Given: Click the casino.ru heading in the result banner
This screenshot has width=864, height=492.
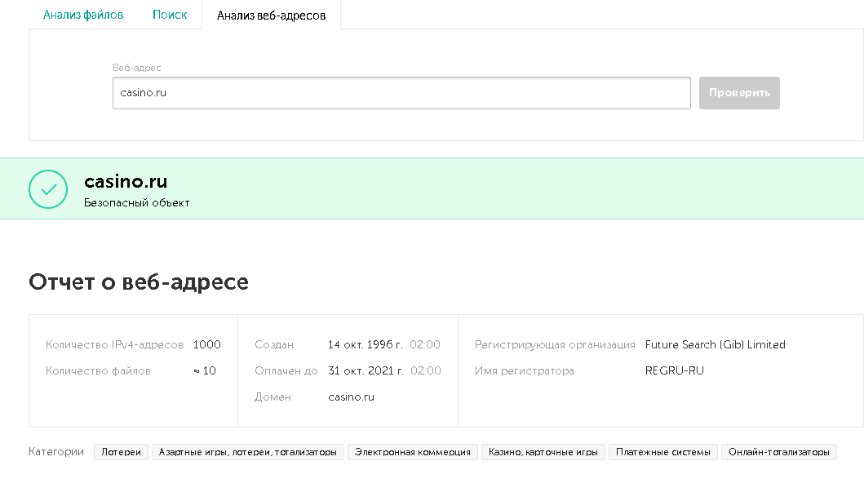Looking at the screenshot, I should point(126,182).
